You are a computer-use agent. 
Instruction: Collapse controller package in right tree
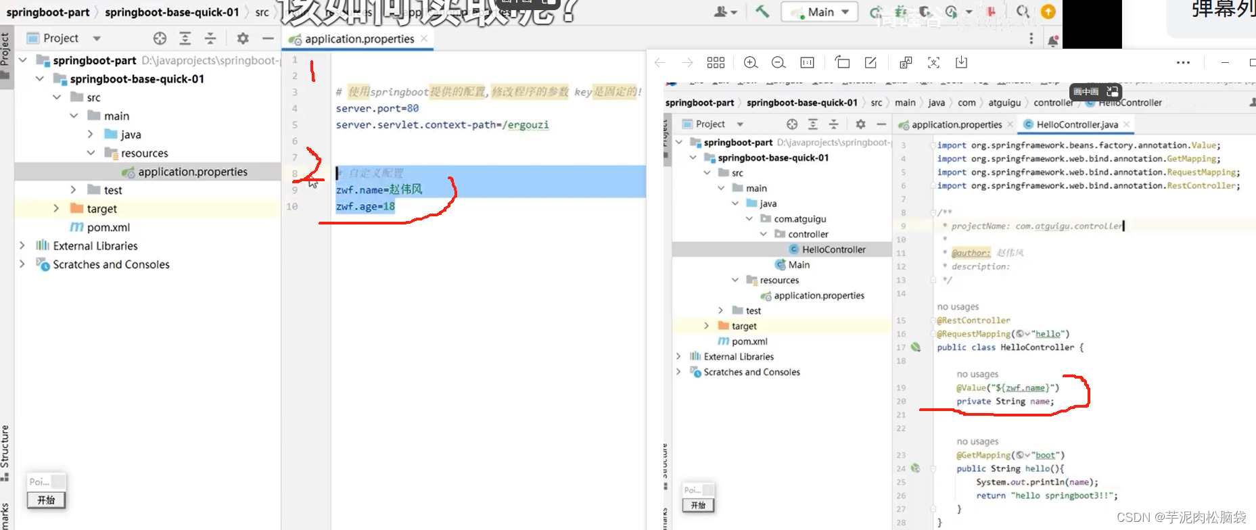pyautogui.click(x=764, y=234)
